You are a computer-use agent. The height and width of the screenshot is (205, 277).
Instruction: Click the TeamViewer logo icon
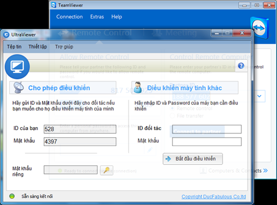(x=259, y=28)
